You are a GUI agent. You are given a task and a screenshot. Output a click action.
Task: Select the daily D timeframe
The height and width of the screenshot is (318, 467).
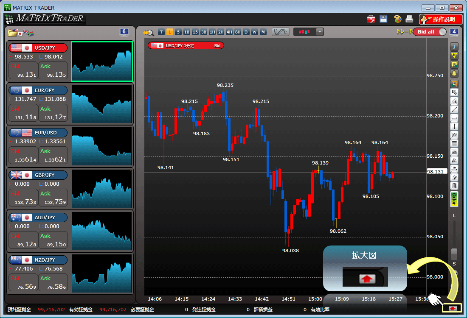tap(246, 32)
